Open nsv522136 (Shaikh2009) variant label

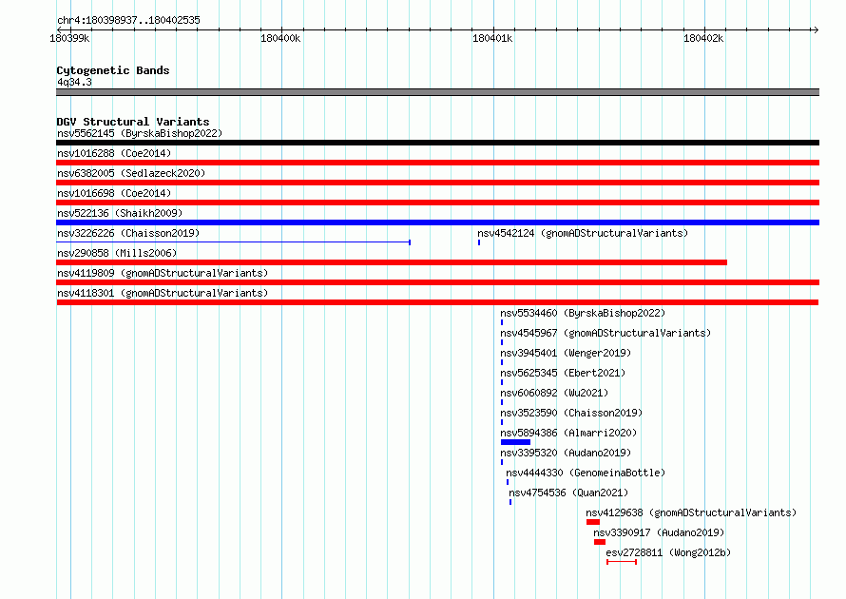click(120, 213)
